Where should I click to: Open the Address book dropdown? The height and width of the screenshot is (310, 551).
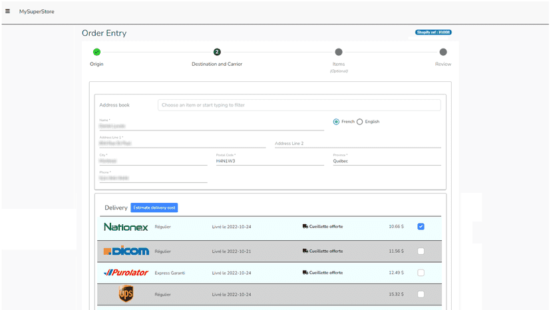pos(299,105)
